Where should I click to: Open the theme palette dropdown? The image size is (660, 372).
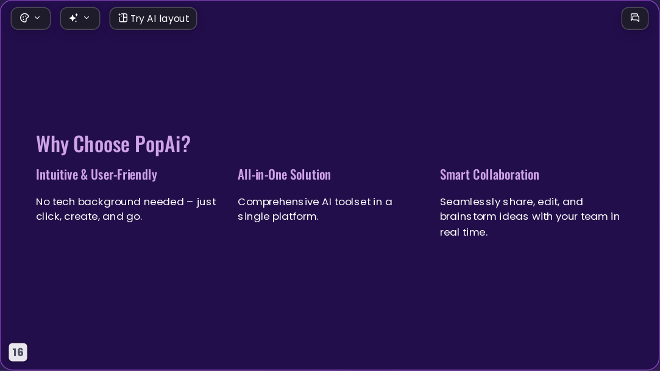click(x=30, y=18)
